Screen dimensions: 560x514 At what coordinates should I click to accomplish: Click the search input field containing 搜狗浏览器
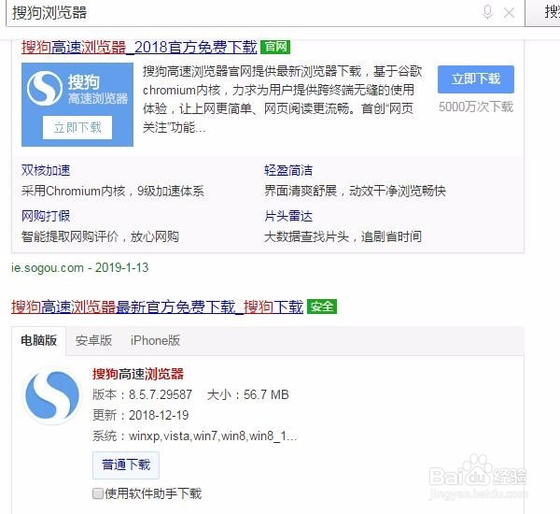click(x=265, y=13)
